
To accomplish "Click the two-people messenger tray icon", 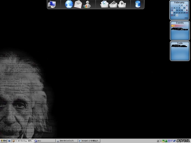I will coord(163,141).
